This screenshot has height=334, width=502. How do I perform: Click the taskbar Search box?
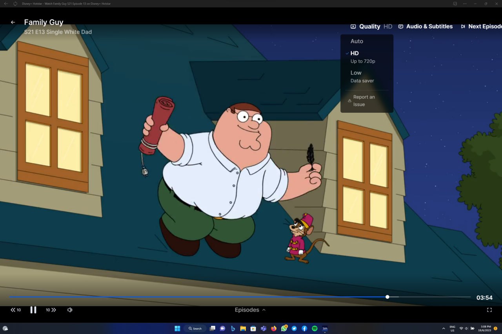tap(195, 329)
